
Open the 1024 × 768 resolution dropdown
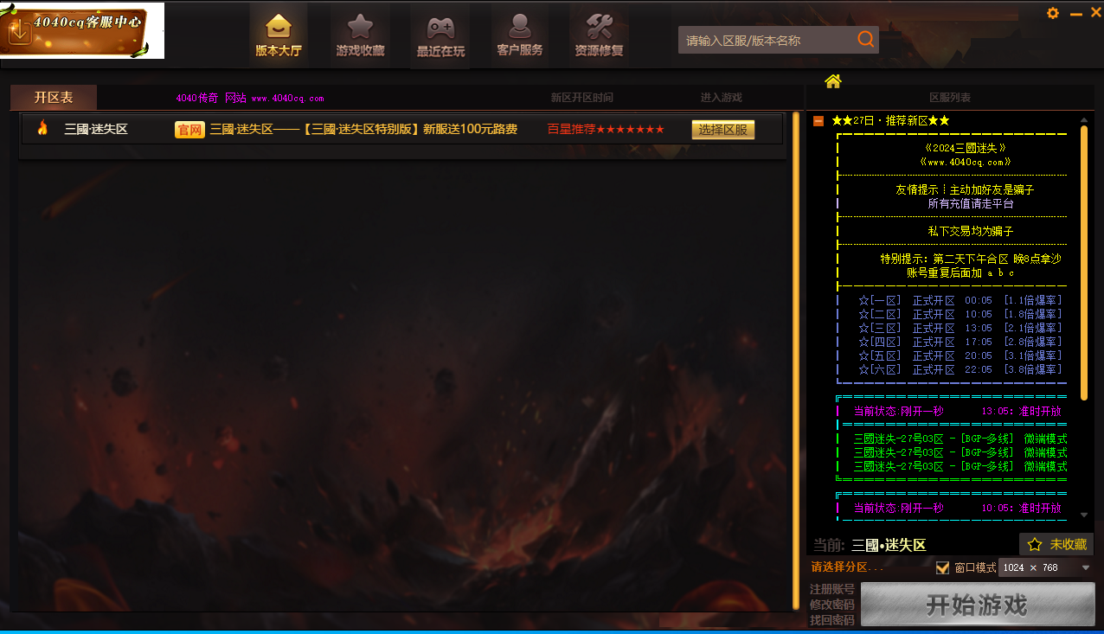click(x=1047, y=568)
